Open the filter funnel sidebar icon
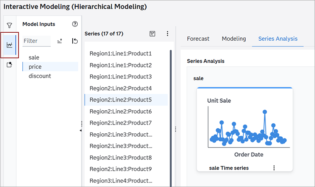The image size is (315, 187). click(9, 26)
